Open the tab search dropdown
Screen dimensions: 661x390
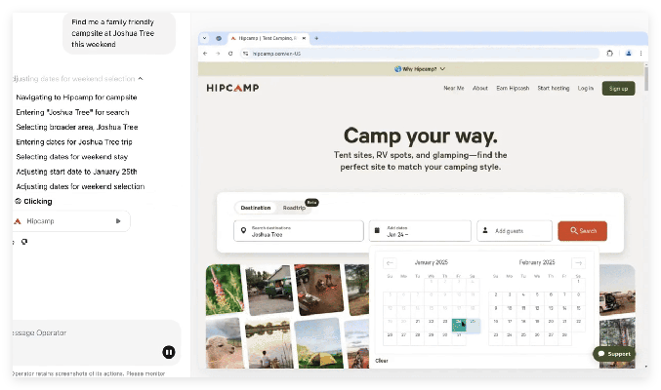click(x=204, y=38)
